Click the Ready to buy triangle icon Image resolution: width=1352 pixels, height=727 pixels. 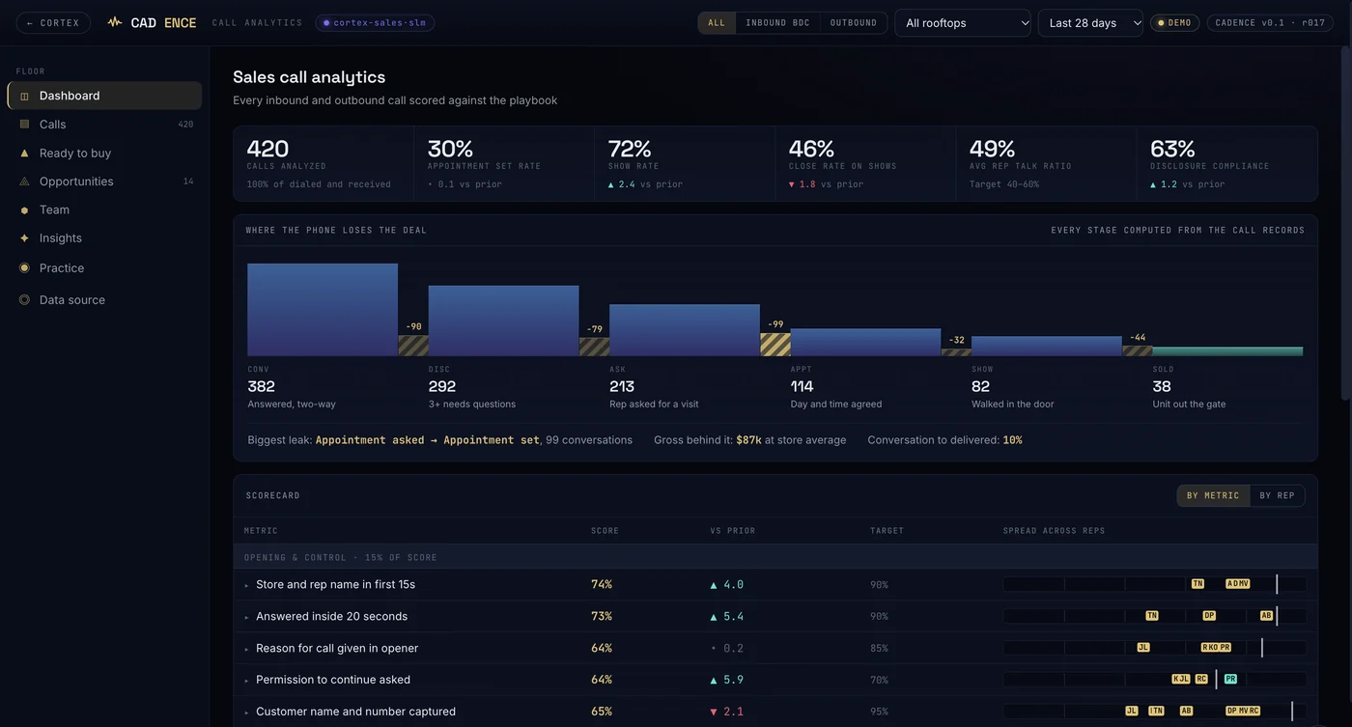[x=24, y=153]
